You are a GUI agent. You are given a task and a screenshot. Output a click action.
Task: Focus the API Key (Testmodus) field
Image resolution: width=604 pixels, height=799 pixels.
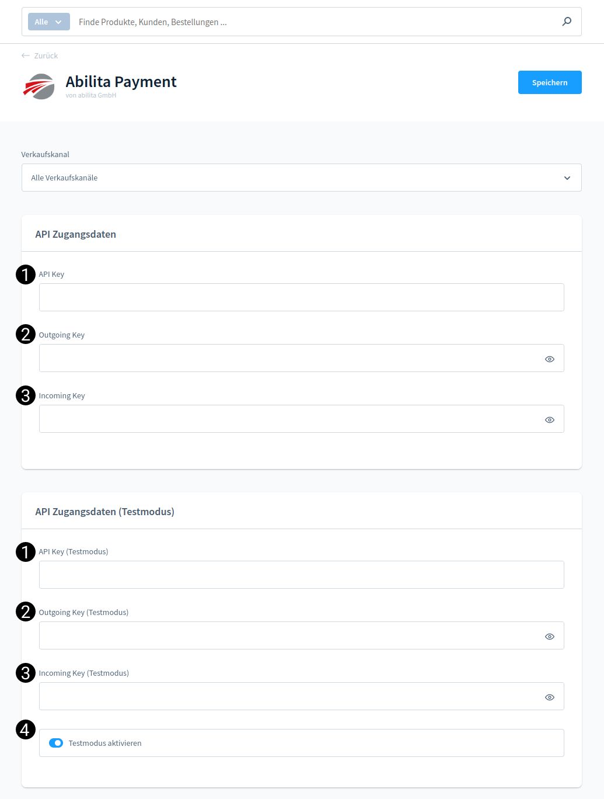tap(302, 575)
